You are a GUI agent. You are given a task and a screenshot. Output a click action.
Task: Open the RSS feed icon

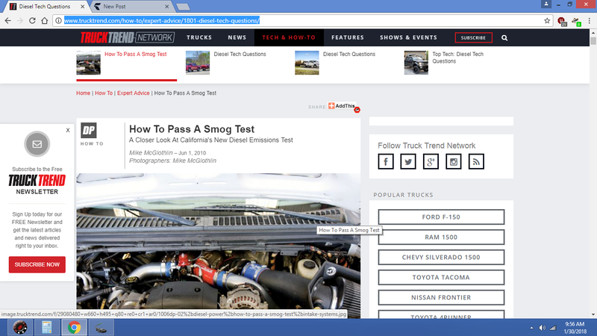pos(476,161)
